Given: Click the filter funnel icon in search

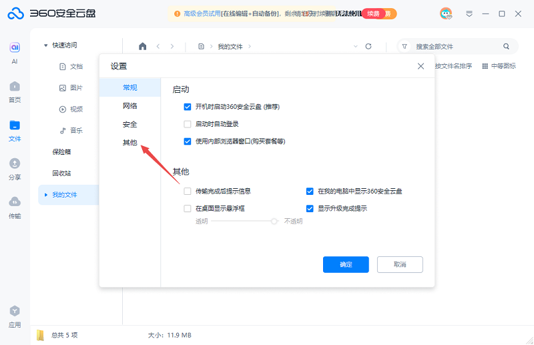Looking at the screenshot, I should [405, 46].
